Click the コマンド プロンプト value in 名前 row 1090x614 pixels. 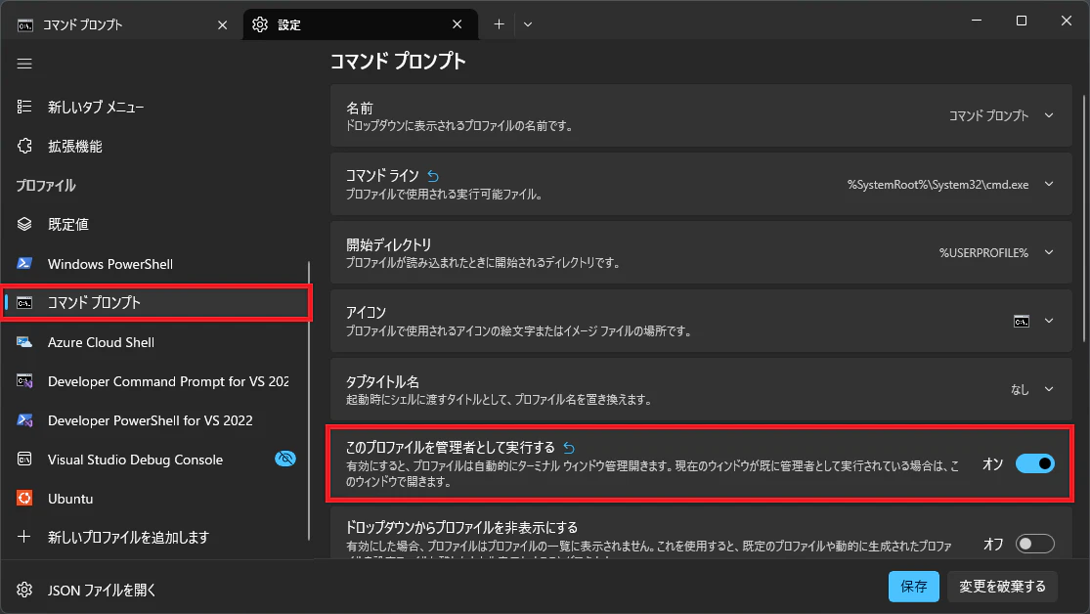coord(988,115)
